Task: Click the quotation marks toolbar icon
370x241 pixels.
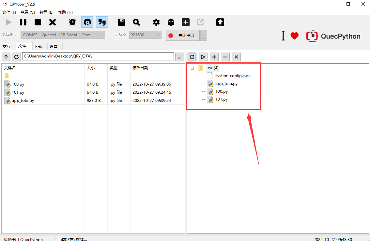Action: [102, 22]
